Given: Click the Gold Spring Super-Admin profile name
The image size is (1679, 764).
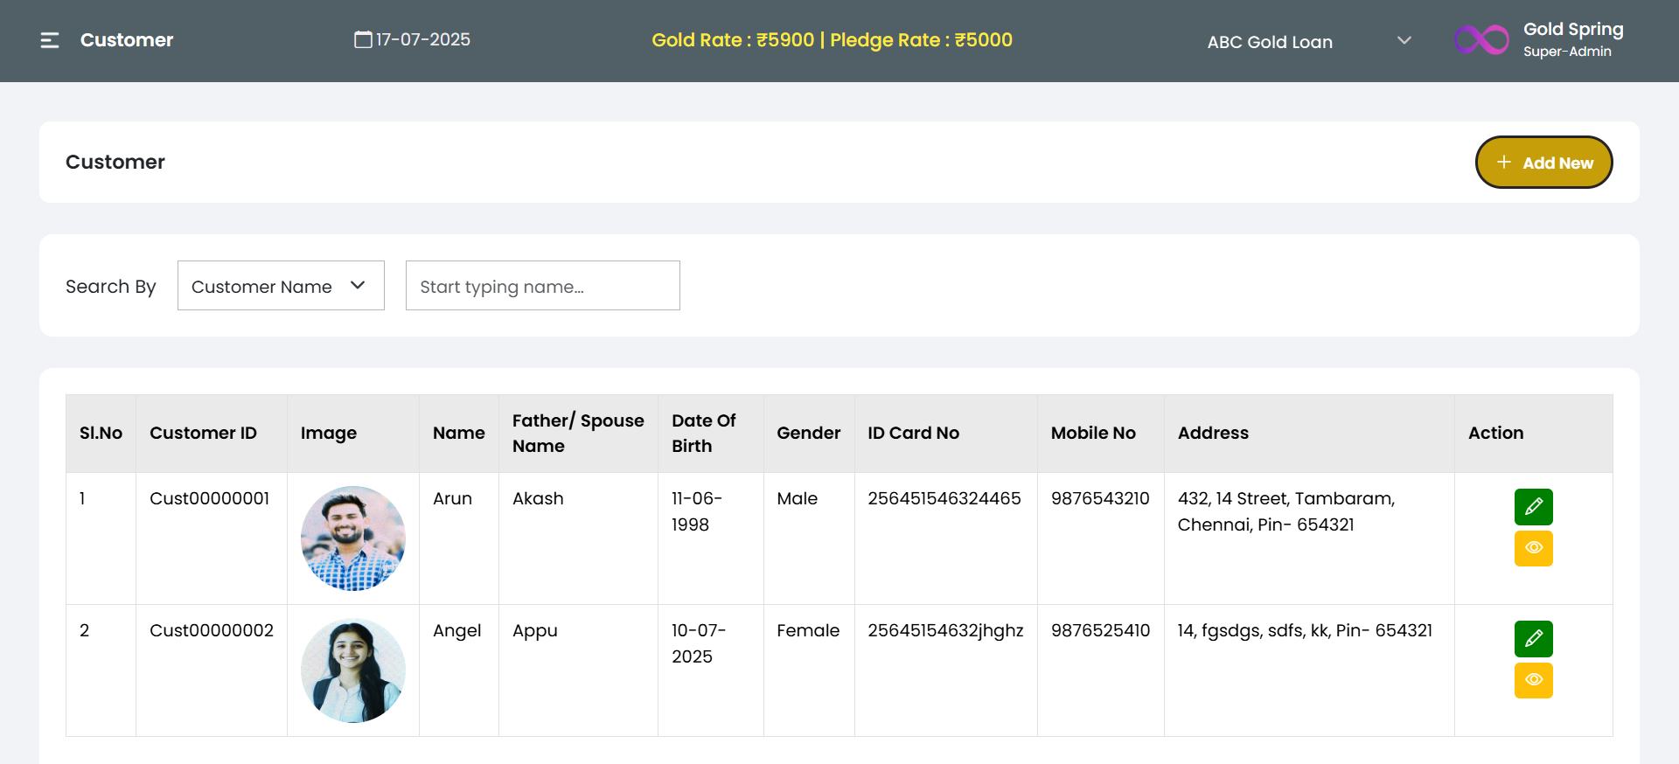Looking at the screenshot, I should click(x=1573, y=40).
